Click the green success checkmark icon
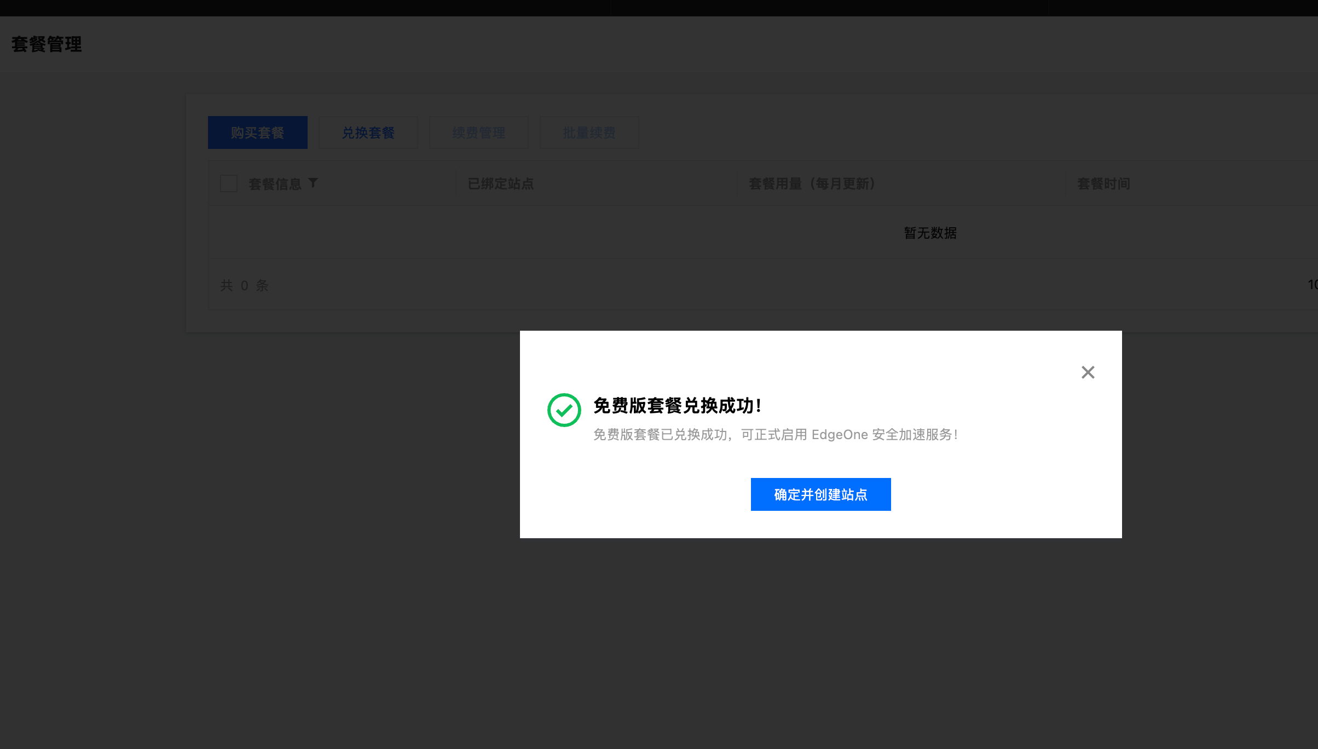Image resolution: width=1318 pixels, height=749 pixels. pyautogui.click(x=564, y=410)
